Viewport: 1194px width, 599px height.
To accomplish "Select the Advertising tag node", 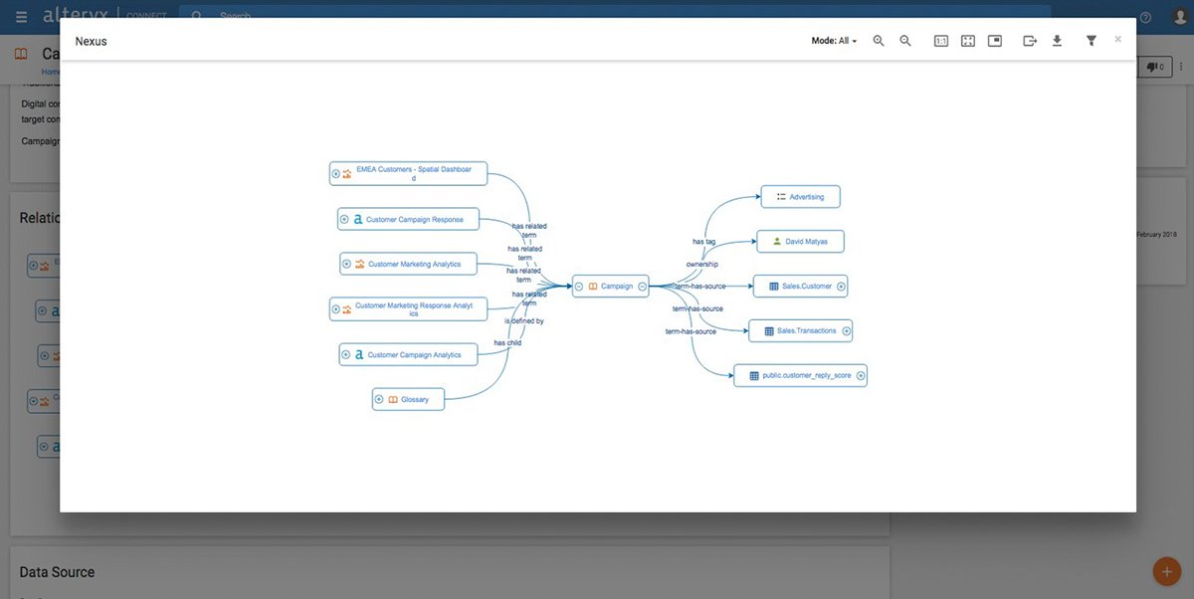I will click(x=801, y=195).
